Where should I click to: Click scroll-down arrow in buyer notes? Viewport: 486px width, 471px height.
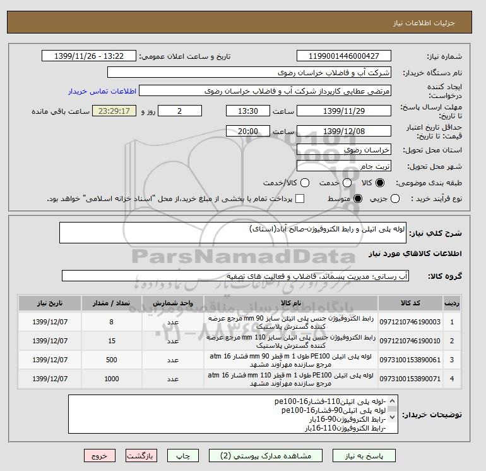pos(392,417)
